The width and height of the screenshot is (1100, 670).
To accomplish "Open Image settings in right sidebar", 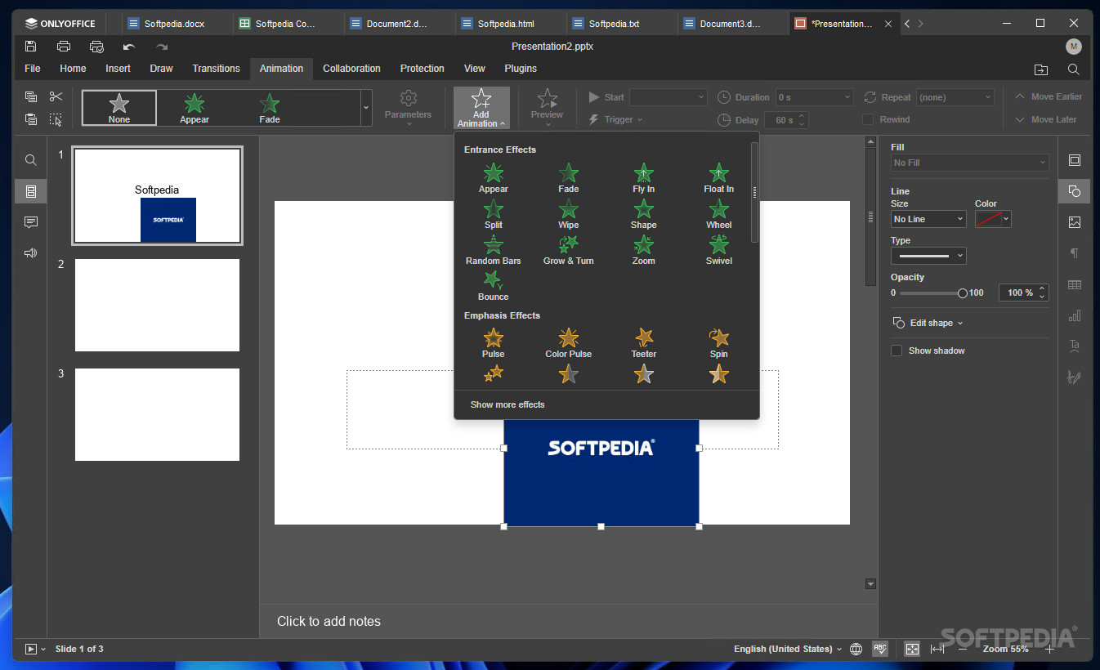I will tap(1075, 222).
